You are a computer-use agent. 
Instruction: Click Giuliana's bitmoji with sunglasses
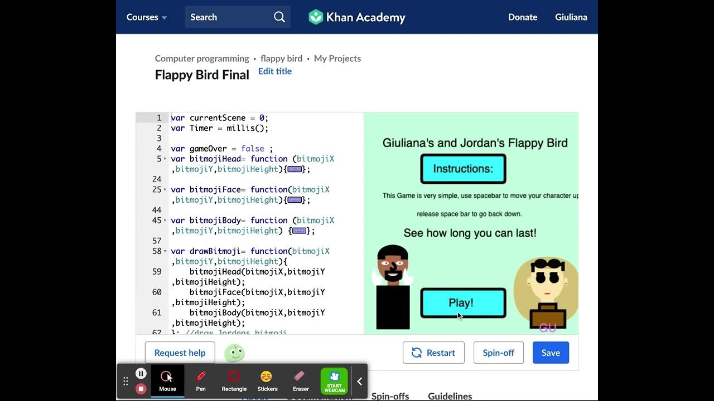point(546,294)
